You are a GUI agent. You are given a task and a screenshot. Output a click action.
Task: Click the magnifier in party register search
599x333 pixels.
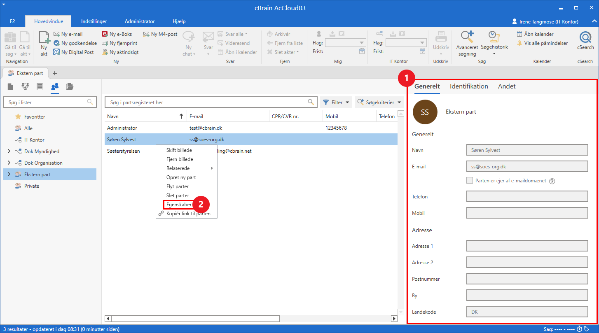tap(311, 102)
